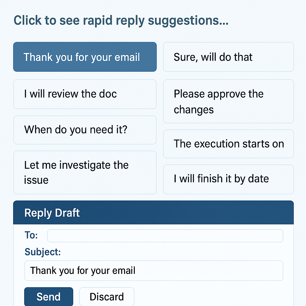Click the rapid reply suggestions heading
Viewport: 306px width, 306px height.
(121, 20)
